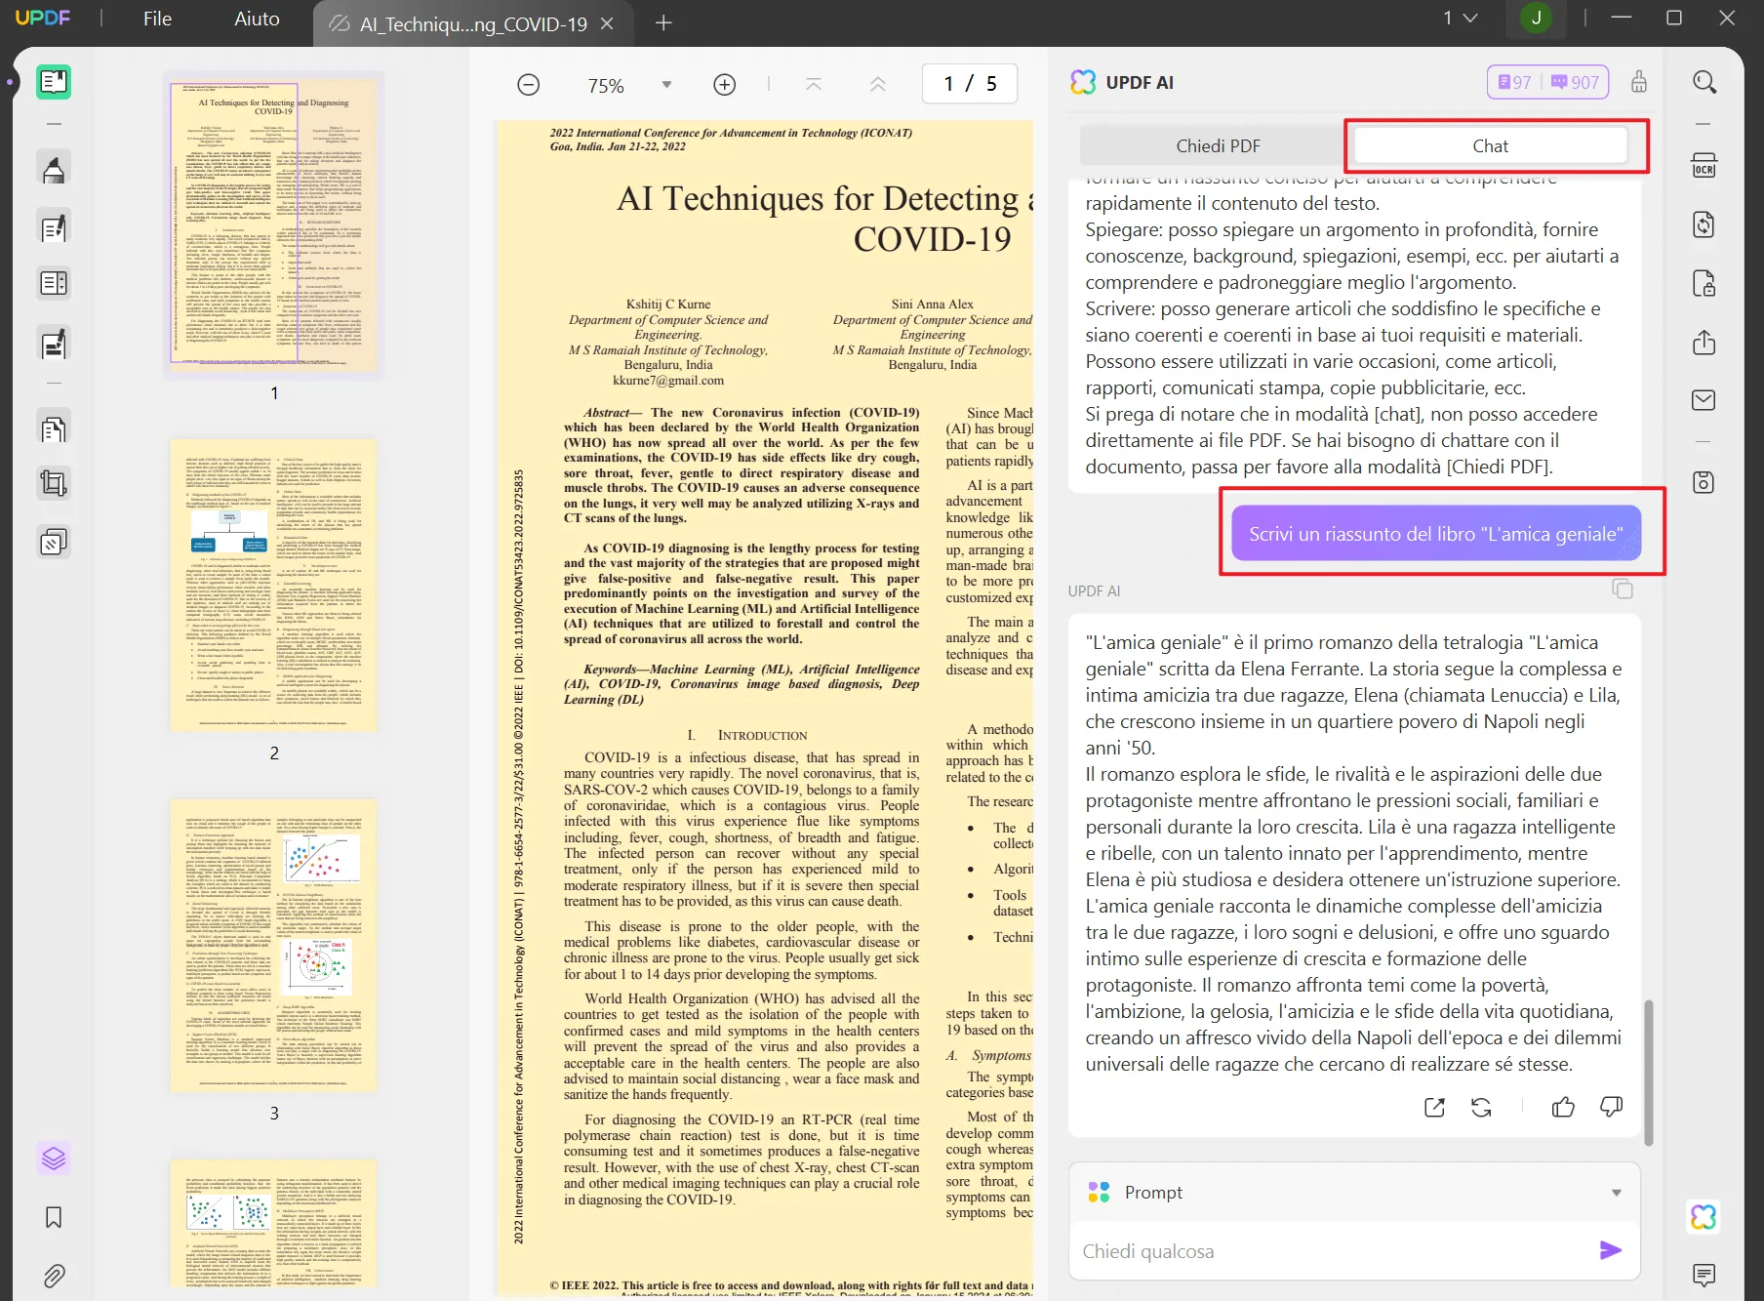Click the page number input field

point(969,84)
